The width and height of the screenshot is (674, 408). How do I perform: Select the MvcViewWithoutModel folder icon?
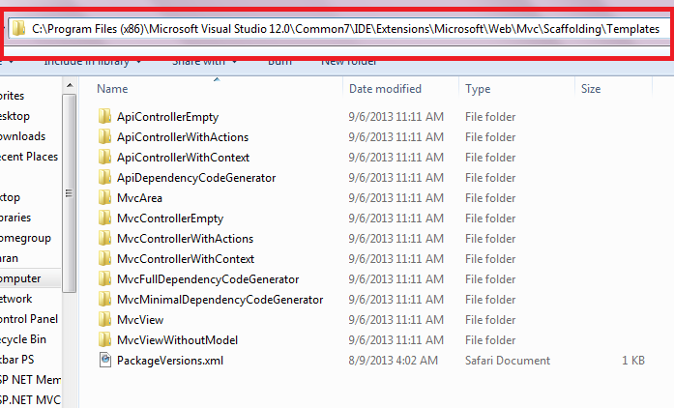tap(104, 339)
